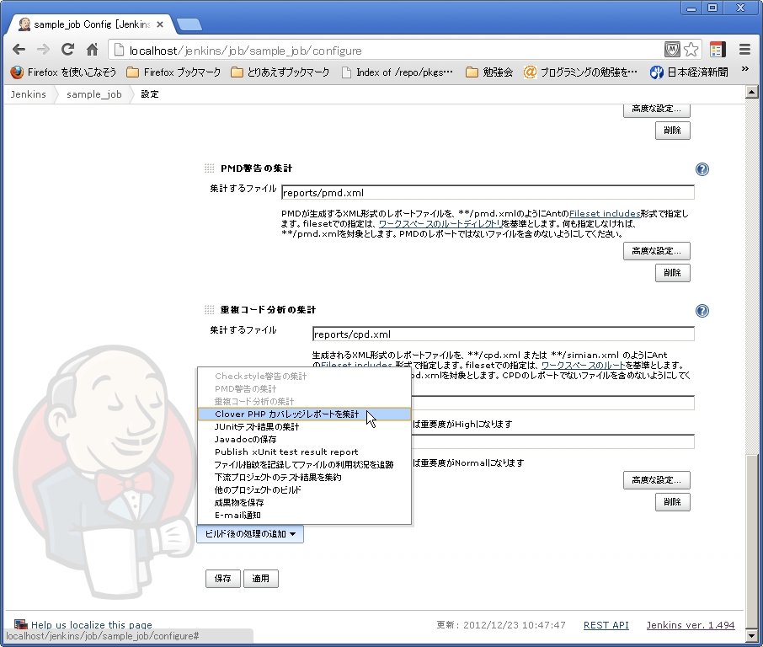763x647 pixels.
Task: Click the vertical scrollbar thumb
Action: pyautogui.click(x=752, y=540)
